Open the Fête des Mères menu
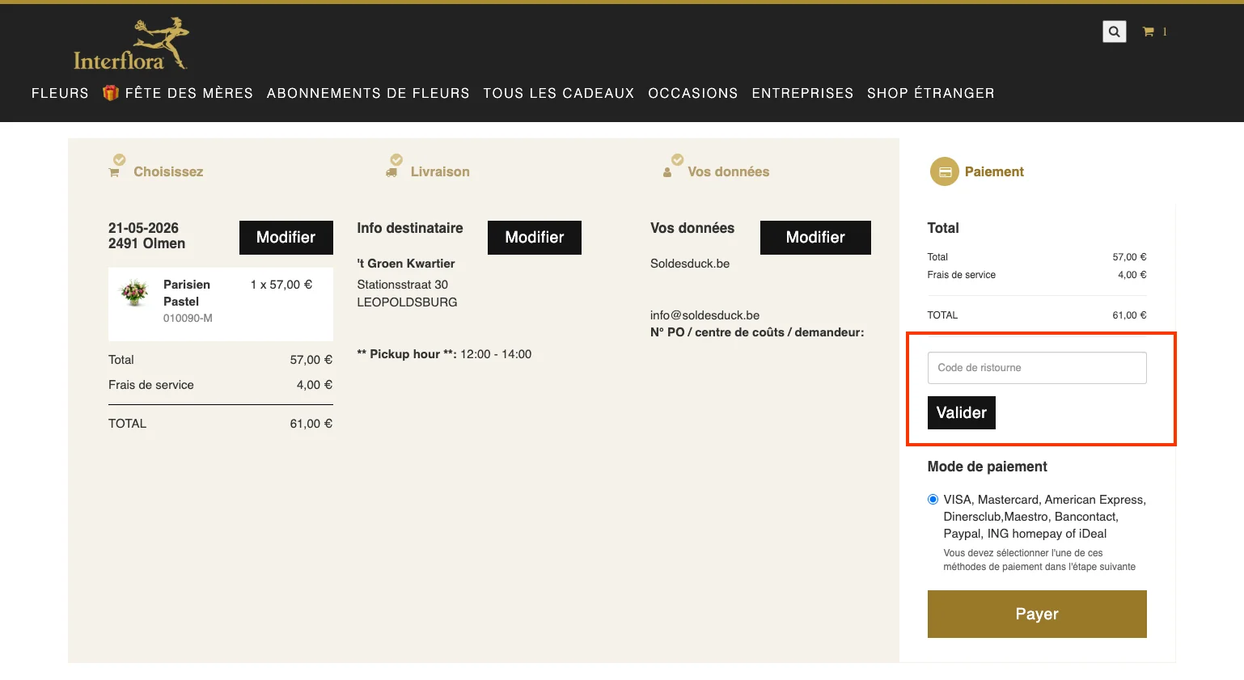The height and width of the screenshot is (680, 1244). pos(189,93)
